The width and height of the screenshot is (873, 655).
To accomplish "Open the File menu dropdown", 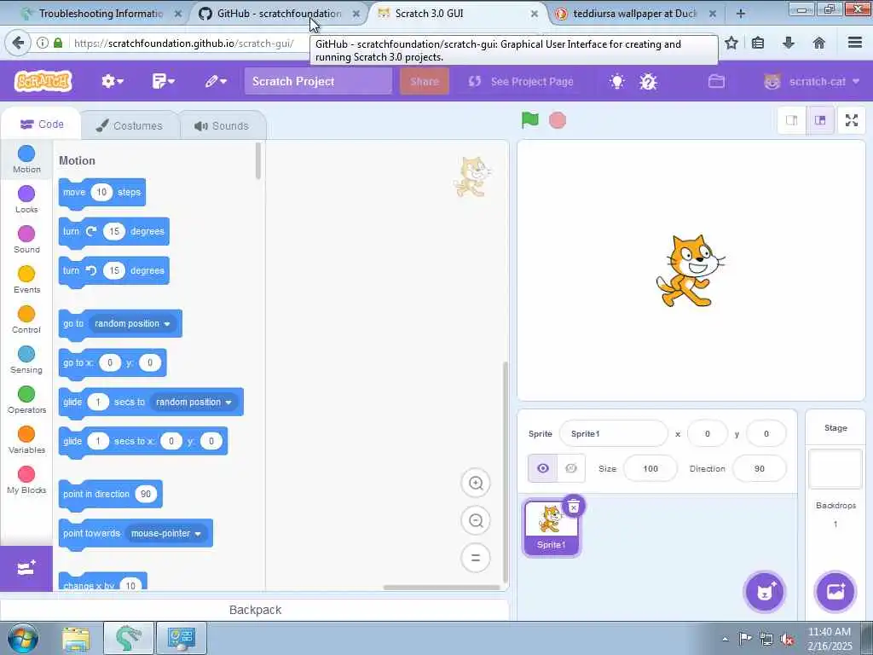I will 163,81.
